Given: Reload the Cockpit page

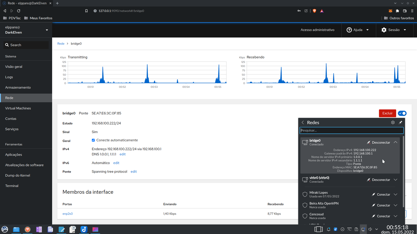Looking at the screenshot, I should tap(19, 11).
